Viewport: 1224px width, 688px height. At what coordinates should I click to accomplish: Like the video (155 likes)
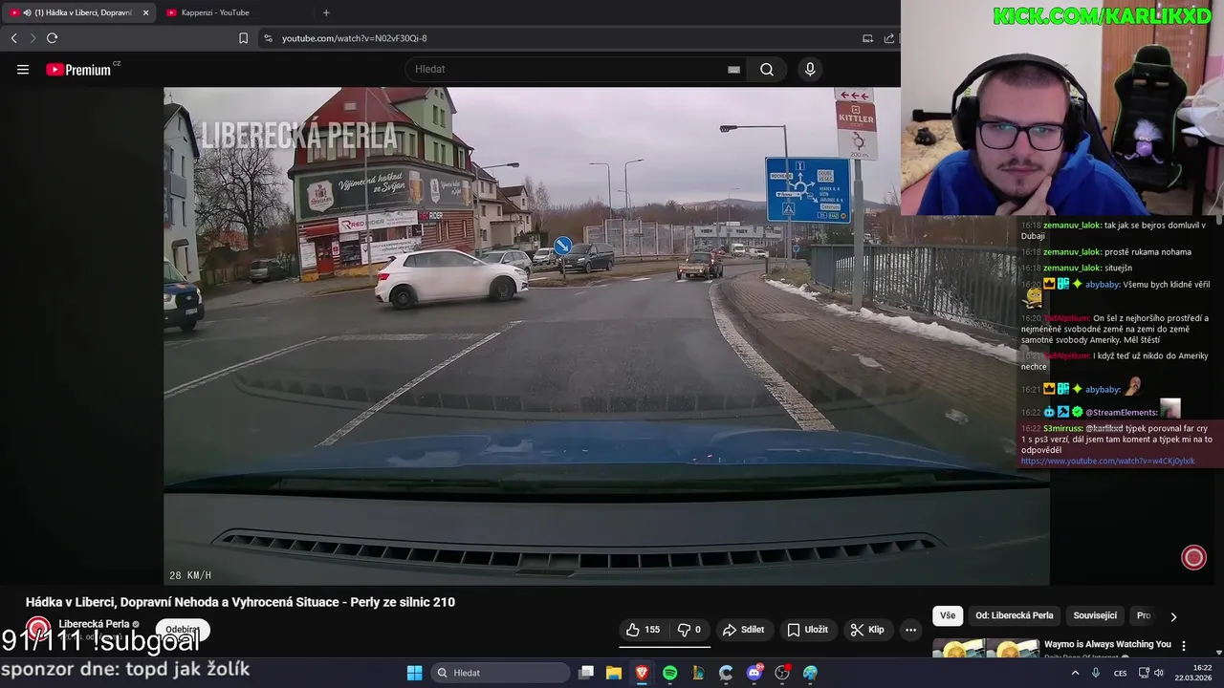[644, 630]
